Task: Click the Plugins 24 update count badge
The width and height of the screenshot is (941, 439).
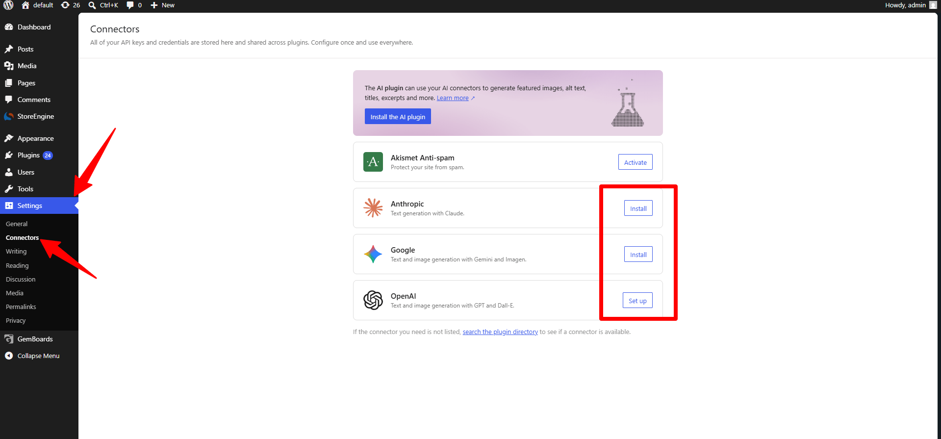Action: coord(48,155)
